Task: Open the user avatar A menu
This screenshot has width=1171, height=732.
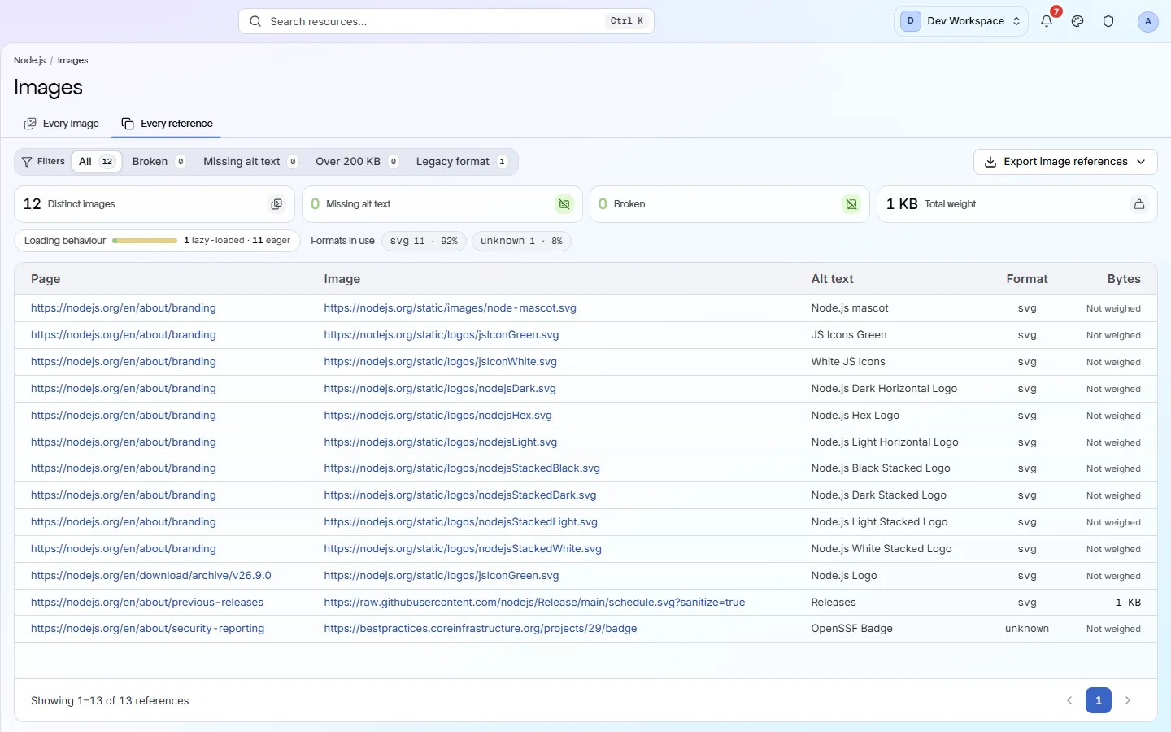Action: pos(1147,21)
